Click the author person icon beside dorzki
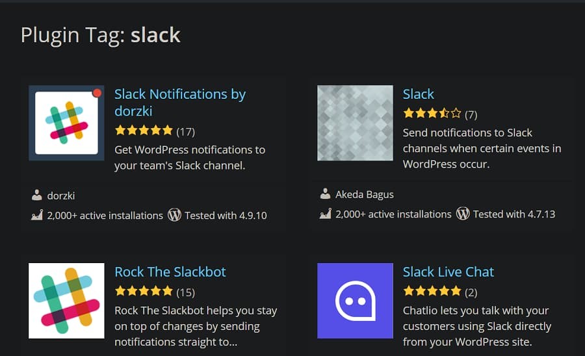The width and height of the screenshot is (585, 356). [36, 195]
